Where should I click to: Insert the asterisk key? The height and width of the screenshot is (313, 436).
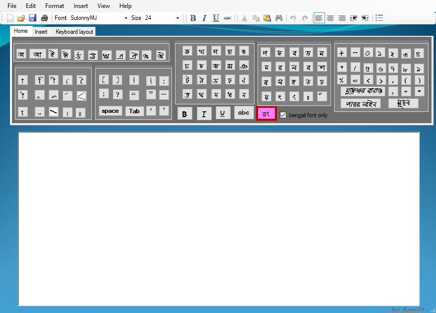click(342, 67)
